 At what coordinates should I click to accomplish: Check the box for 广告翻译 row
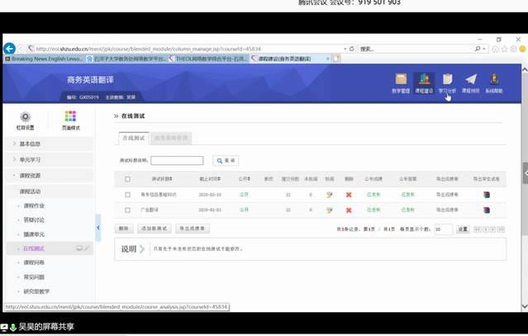[127, 211]
